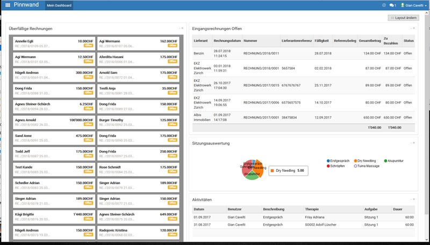
Task: Close the Überfällige Rechnungen panel
Action: 182,29
